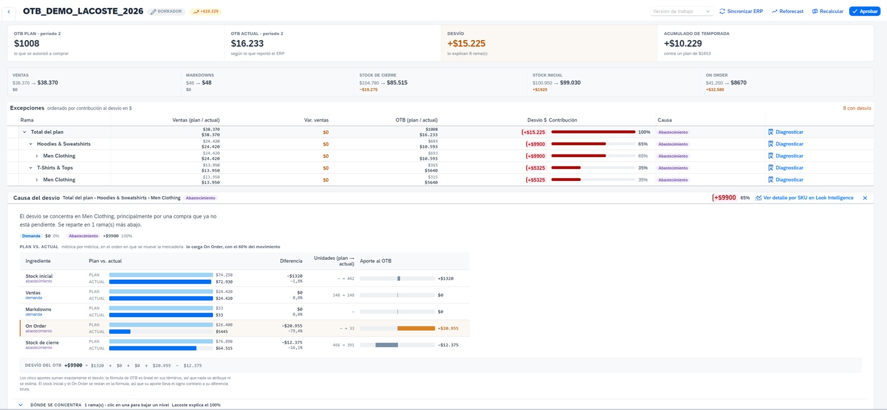Collapse the Hoodies & Sweatshirts branch
Screen dimensions: 887x410
(31, 144)
